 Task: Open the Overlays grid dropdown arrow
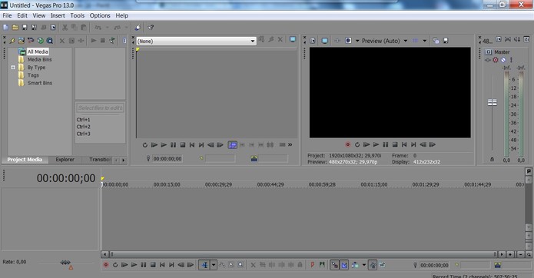425,41
